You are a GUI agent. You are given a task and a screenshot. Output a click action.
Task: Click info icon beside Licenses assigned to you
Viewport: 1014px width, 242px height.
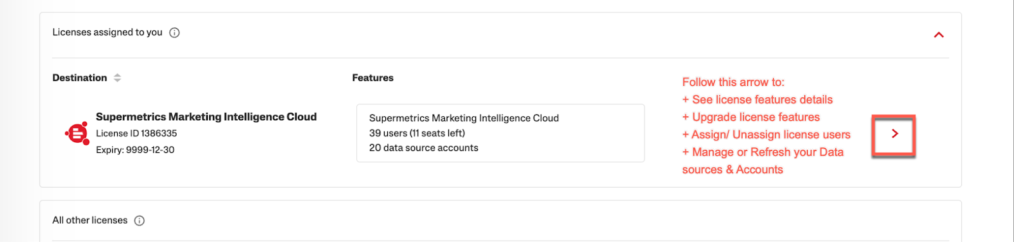[x=174, y=33]
